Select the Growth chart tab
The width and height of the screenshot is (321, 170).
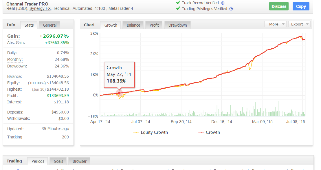[111, 25]
